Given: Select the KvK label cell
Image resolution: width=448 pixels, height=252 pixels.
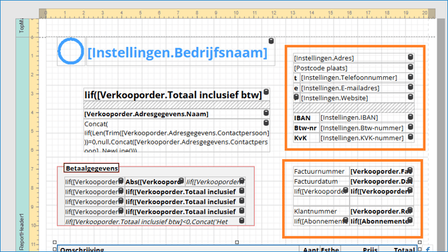Looking at the screenshot, I should coord(306,138).
